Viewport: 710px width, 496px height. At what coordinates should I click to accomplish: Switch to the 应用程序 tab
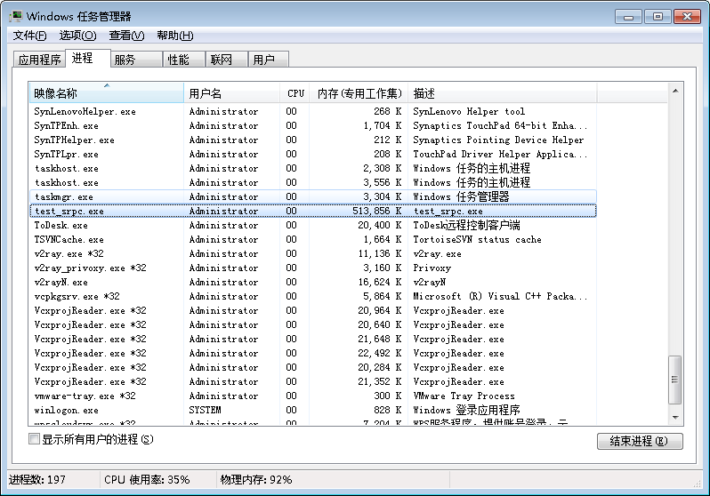pos(39,60)
